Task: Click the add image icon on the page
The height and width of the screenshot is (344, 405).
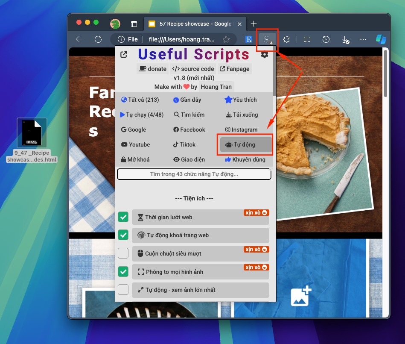Action: point(301,296)
